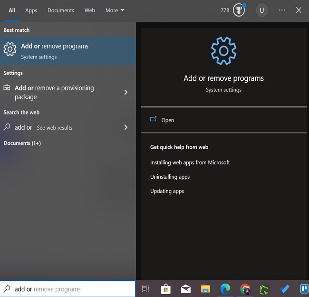Open the three-dots options menu
Viewport: 309px width, 297px height.
(x=282, y=10)
